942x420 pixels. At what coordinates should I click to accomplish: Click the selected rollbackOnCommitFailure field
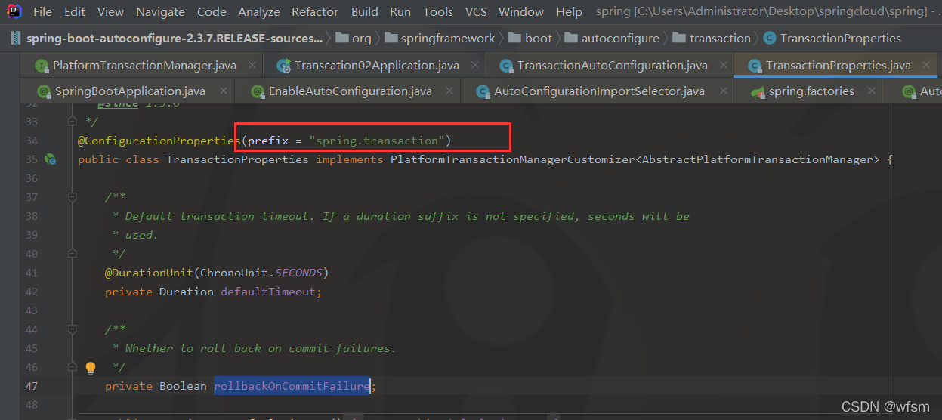292,386
